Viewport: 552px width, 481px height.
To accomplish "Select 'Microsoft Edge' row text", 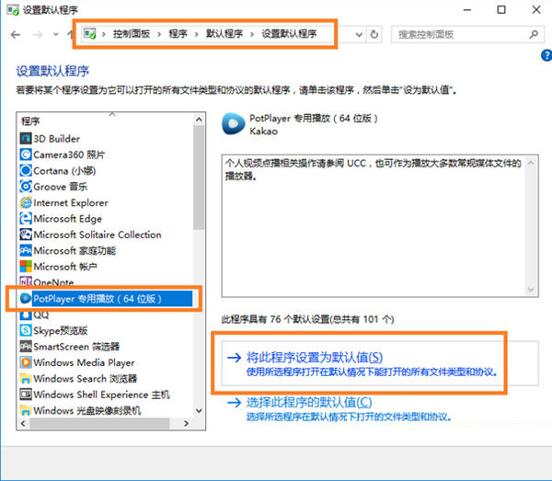I will 67,219.
